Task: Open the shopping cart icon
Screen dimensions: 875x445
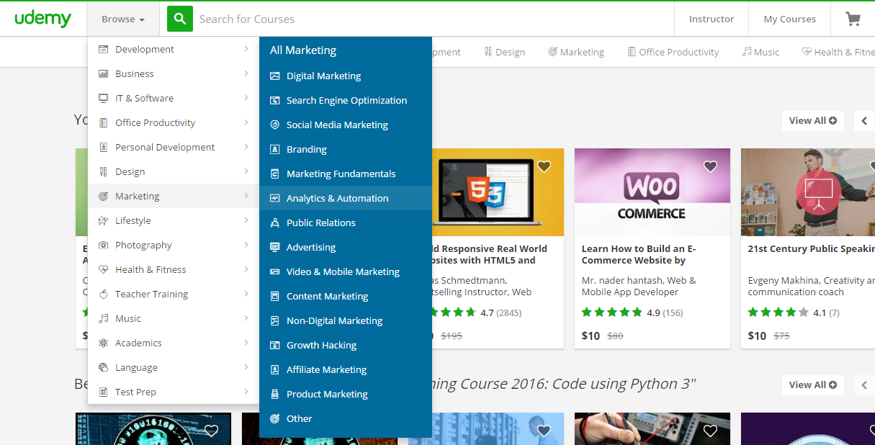Action: 853,19
